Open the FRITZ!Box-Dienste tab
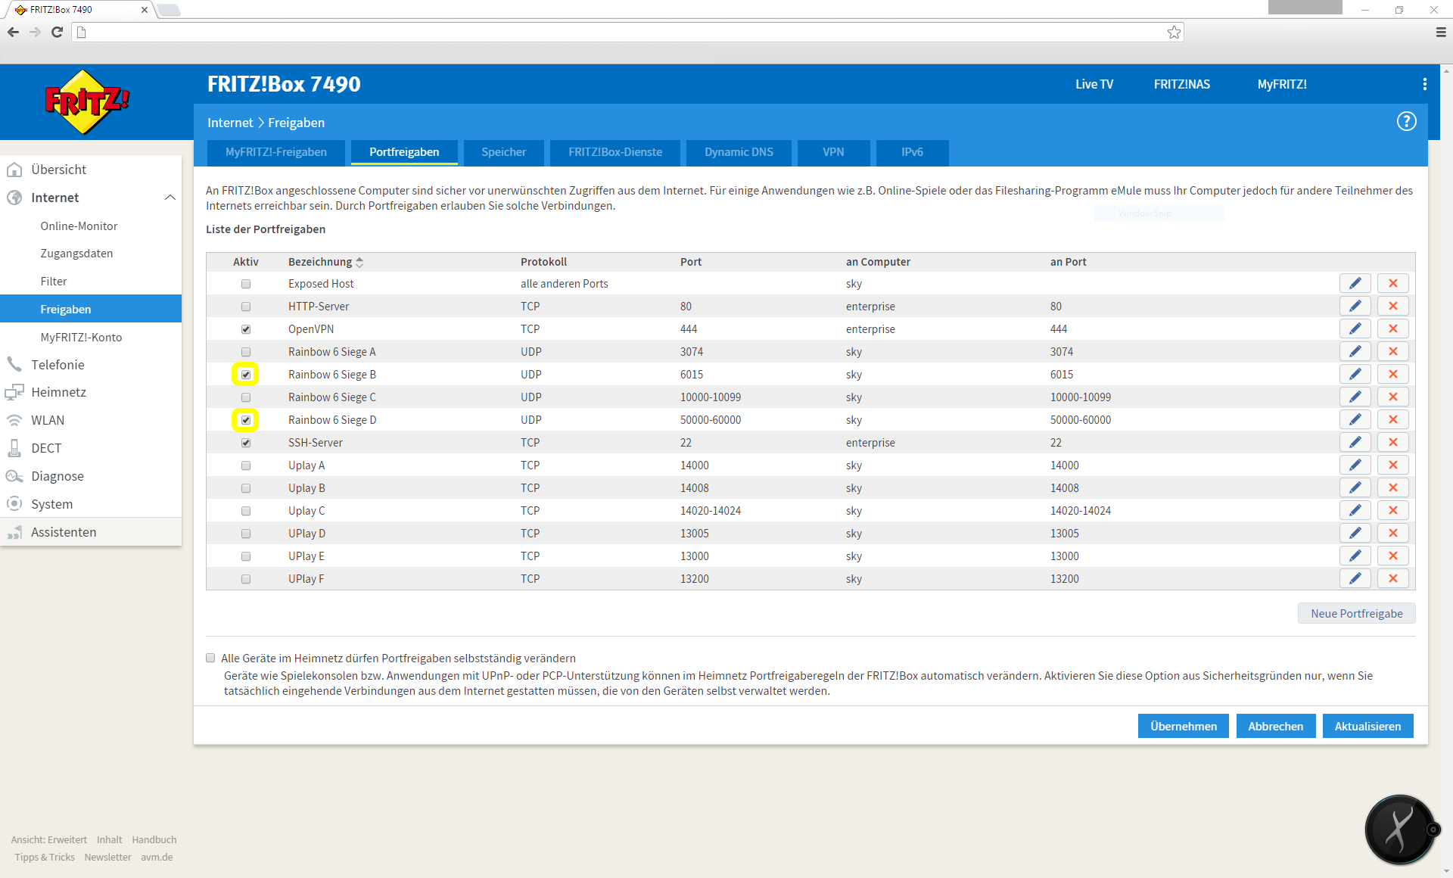The width and height of the screenshot is (1453, 878). (615, 152)
